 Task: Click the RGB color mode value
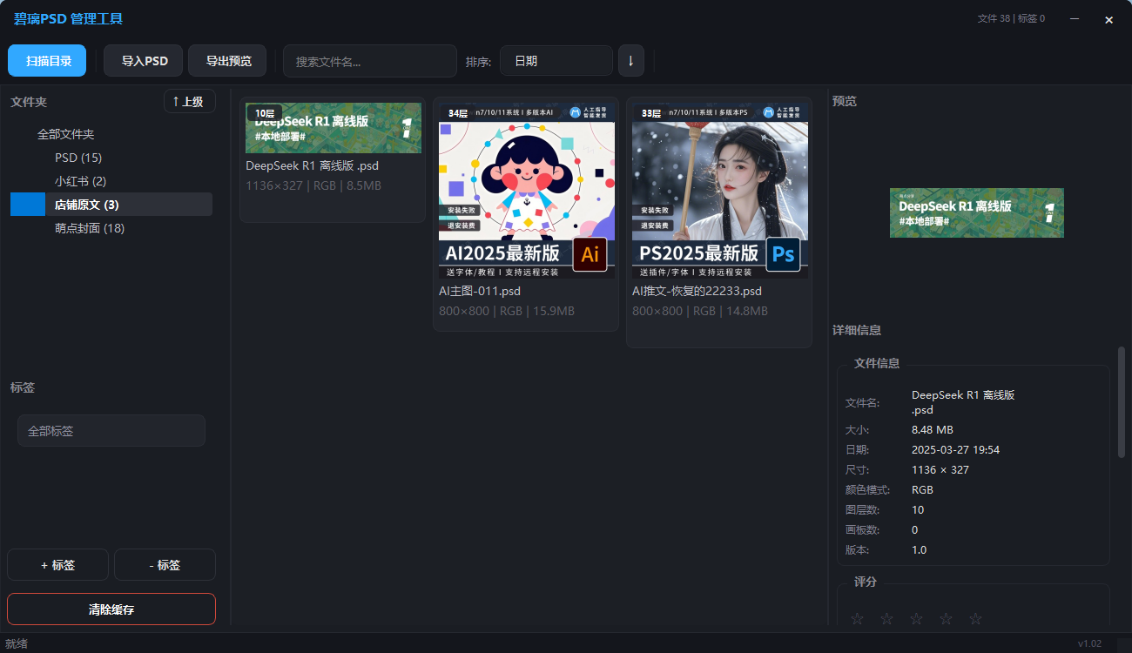click(922, 489)
